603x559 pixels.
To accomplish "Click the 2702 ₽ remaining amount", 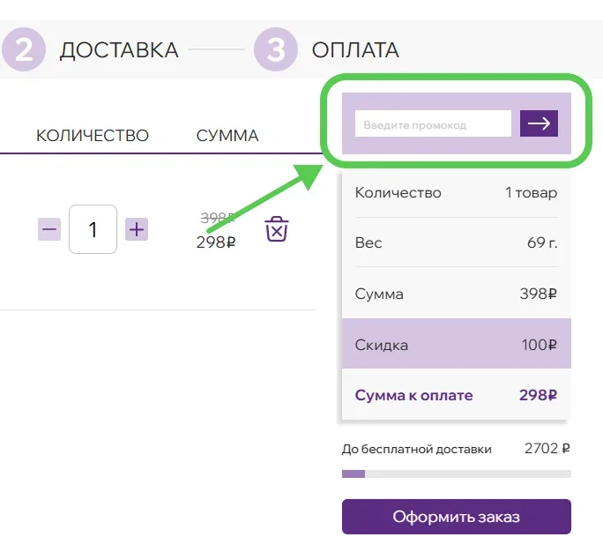I will (547, 449).
